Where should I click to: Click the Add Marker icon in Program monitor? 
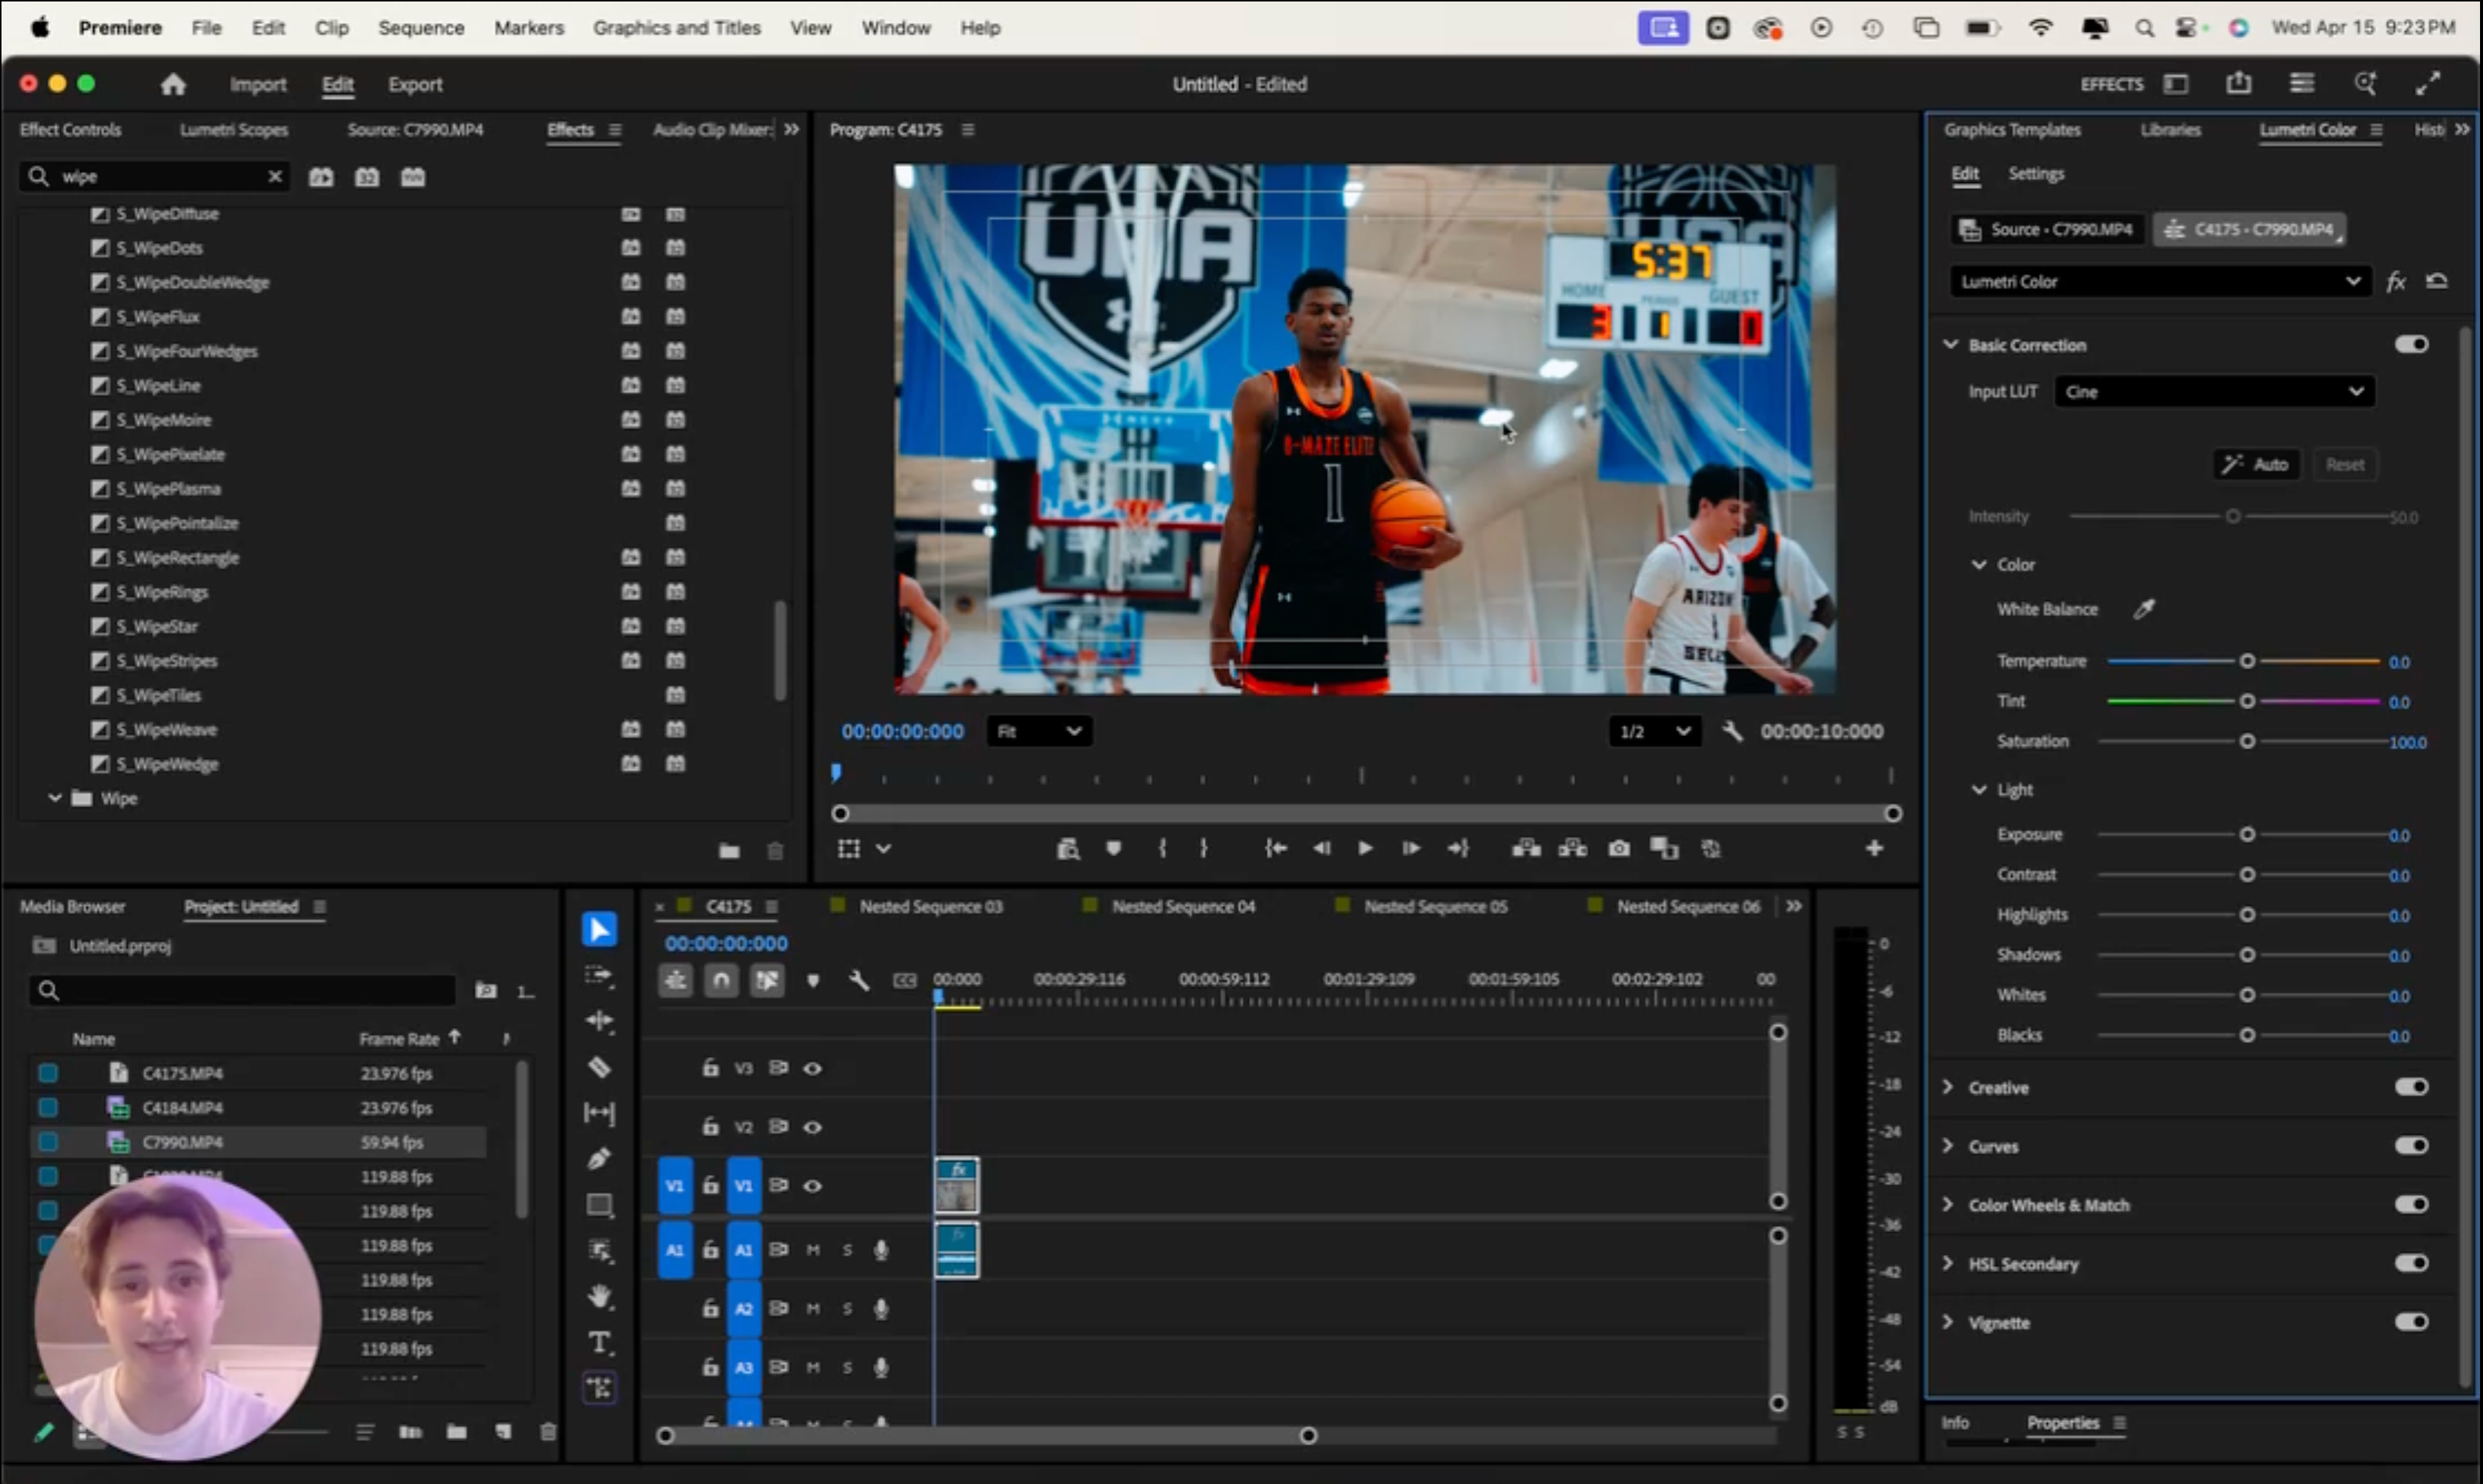(1113, 848)
